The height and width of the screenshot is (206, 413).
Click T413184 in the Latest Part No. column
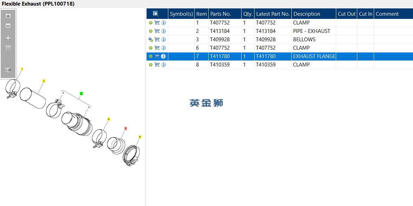(x=266, y=31)
